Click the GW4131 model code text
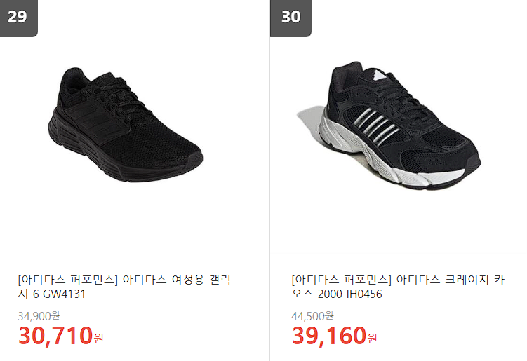Viewport: 527px width, 361px height. click(x=64, y=294)
